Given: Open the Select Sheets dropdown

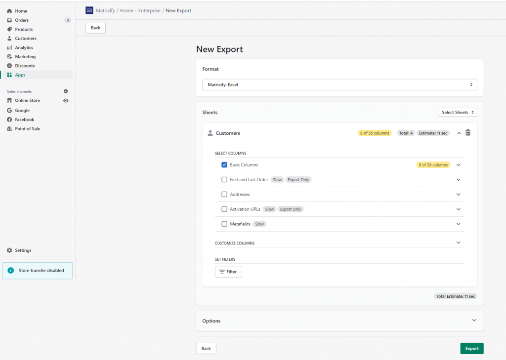Looking at the screenshot, I should [457, 112].
